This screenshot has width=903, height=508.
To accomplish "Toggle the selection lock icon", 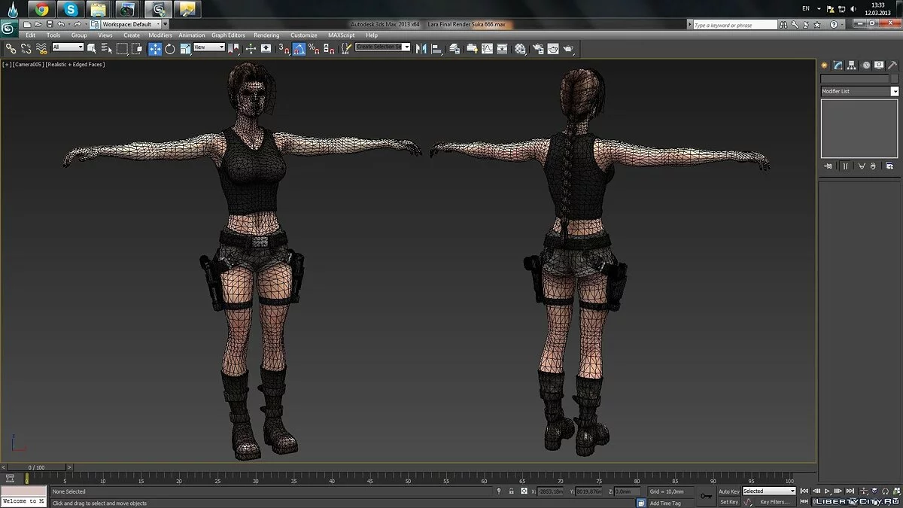I will click(512, 491).
